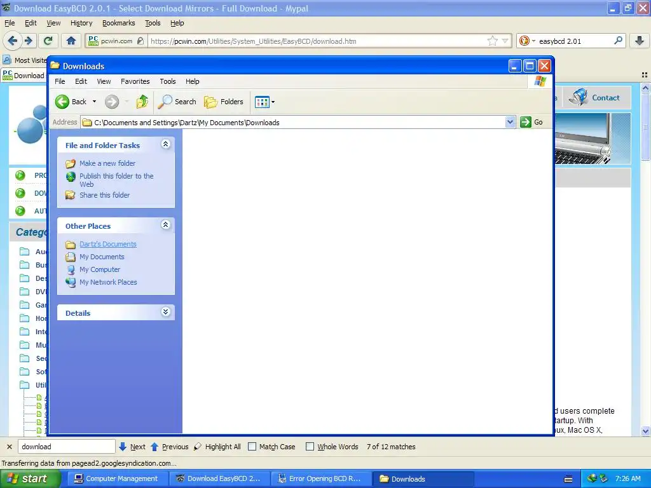Click the browser URL address field
Image resolution: width=651 pixels, height=488 pixels.
coord(318,41)
